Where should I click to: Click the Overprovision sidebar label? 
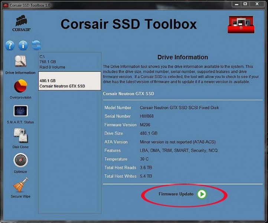click(20, 97)
